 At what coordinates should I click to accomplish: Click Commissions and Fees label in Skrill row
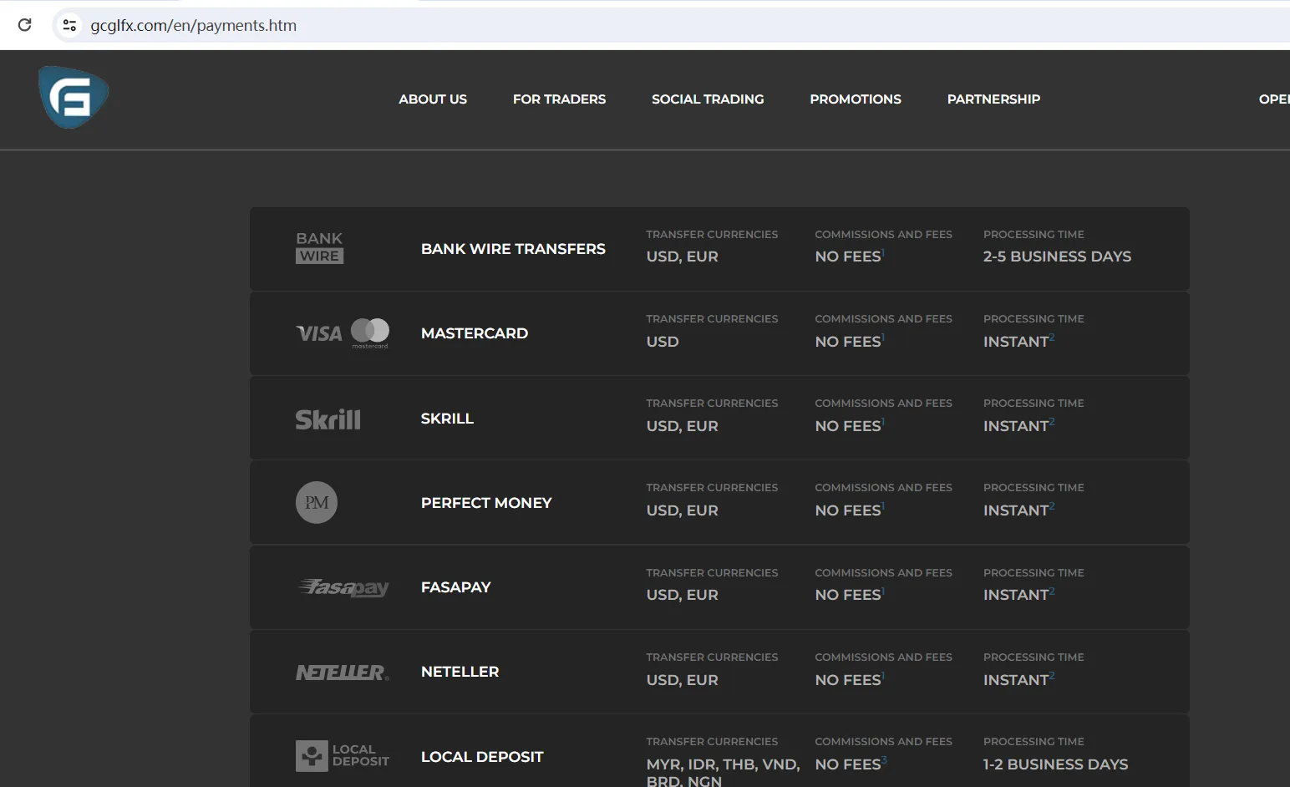(883, 404)
